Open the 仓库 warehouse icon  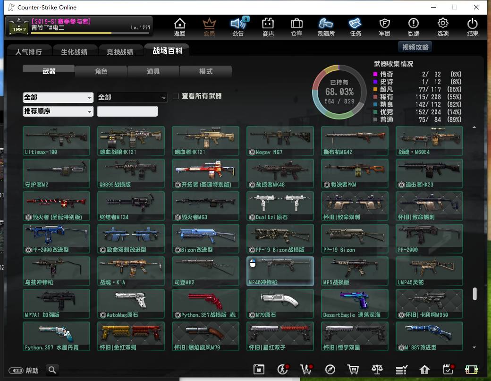pos(296,26)
